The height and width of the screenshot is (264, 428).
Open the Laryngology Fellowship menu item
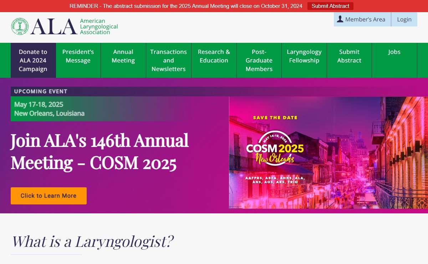click(304, 60)
